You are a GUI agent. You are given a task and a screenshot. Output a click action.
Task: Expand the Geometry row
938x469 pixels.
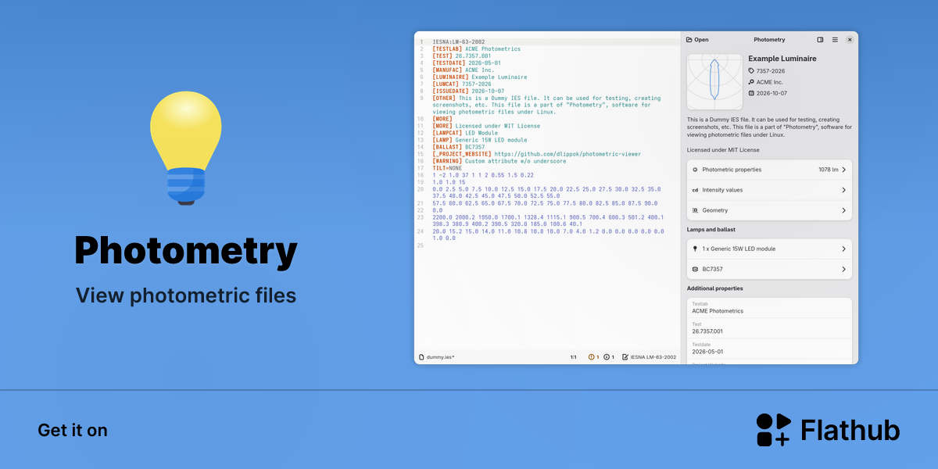[769, 210]
